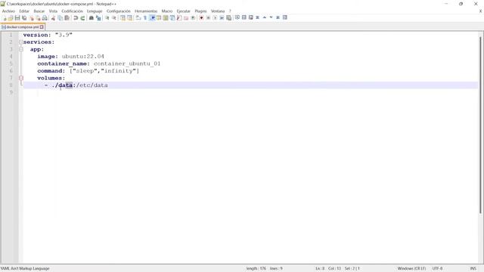The image size is (484, 272).
Task: Toggle the file monitoring eye icon
Action: 193,18
